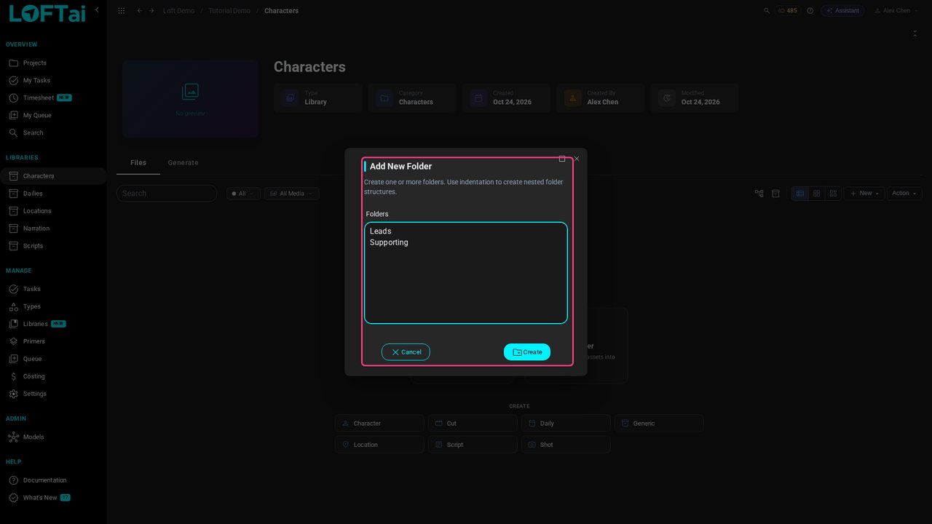This screenshot has width=932, height=524.
Task: Switch to grouped tiles view toggle
Action: tap(834, 194)
